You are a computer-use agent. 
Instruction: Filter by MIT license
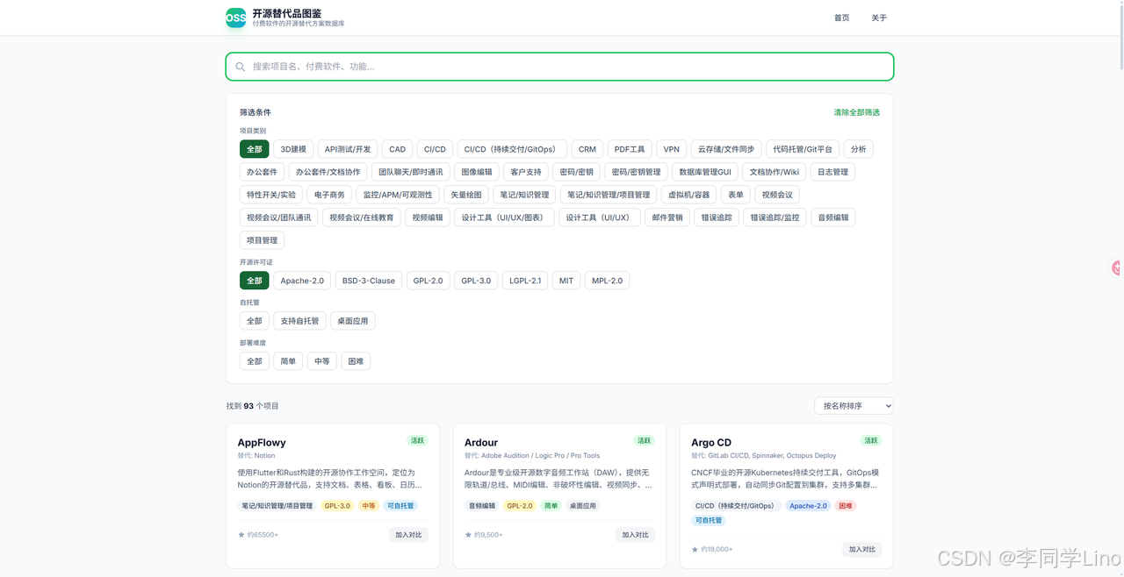click(566, 281)
